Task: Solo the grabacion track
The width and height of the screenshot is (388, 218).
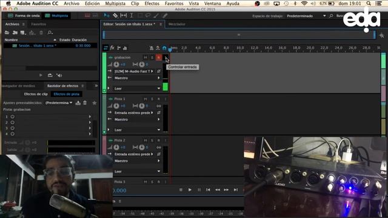Action: pyautogui.click(x=152, y=58)
